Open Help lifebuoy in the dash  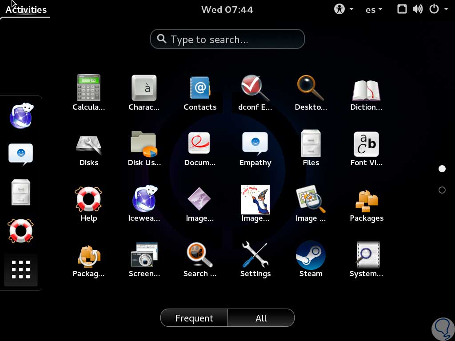point(20,231)
